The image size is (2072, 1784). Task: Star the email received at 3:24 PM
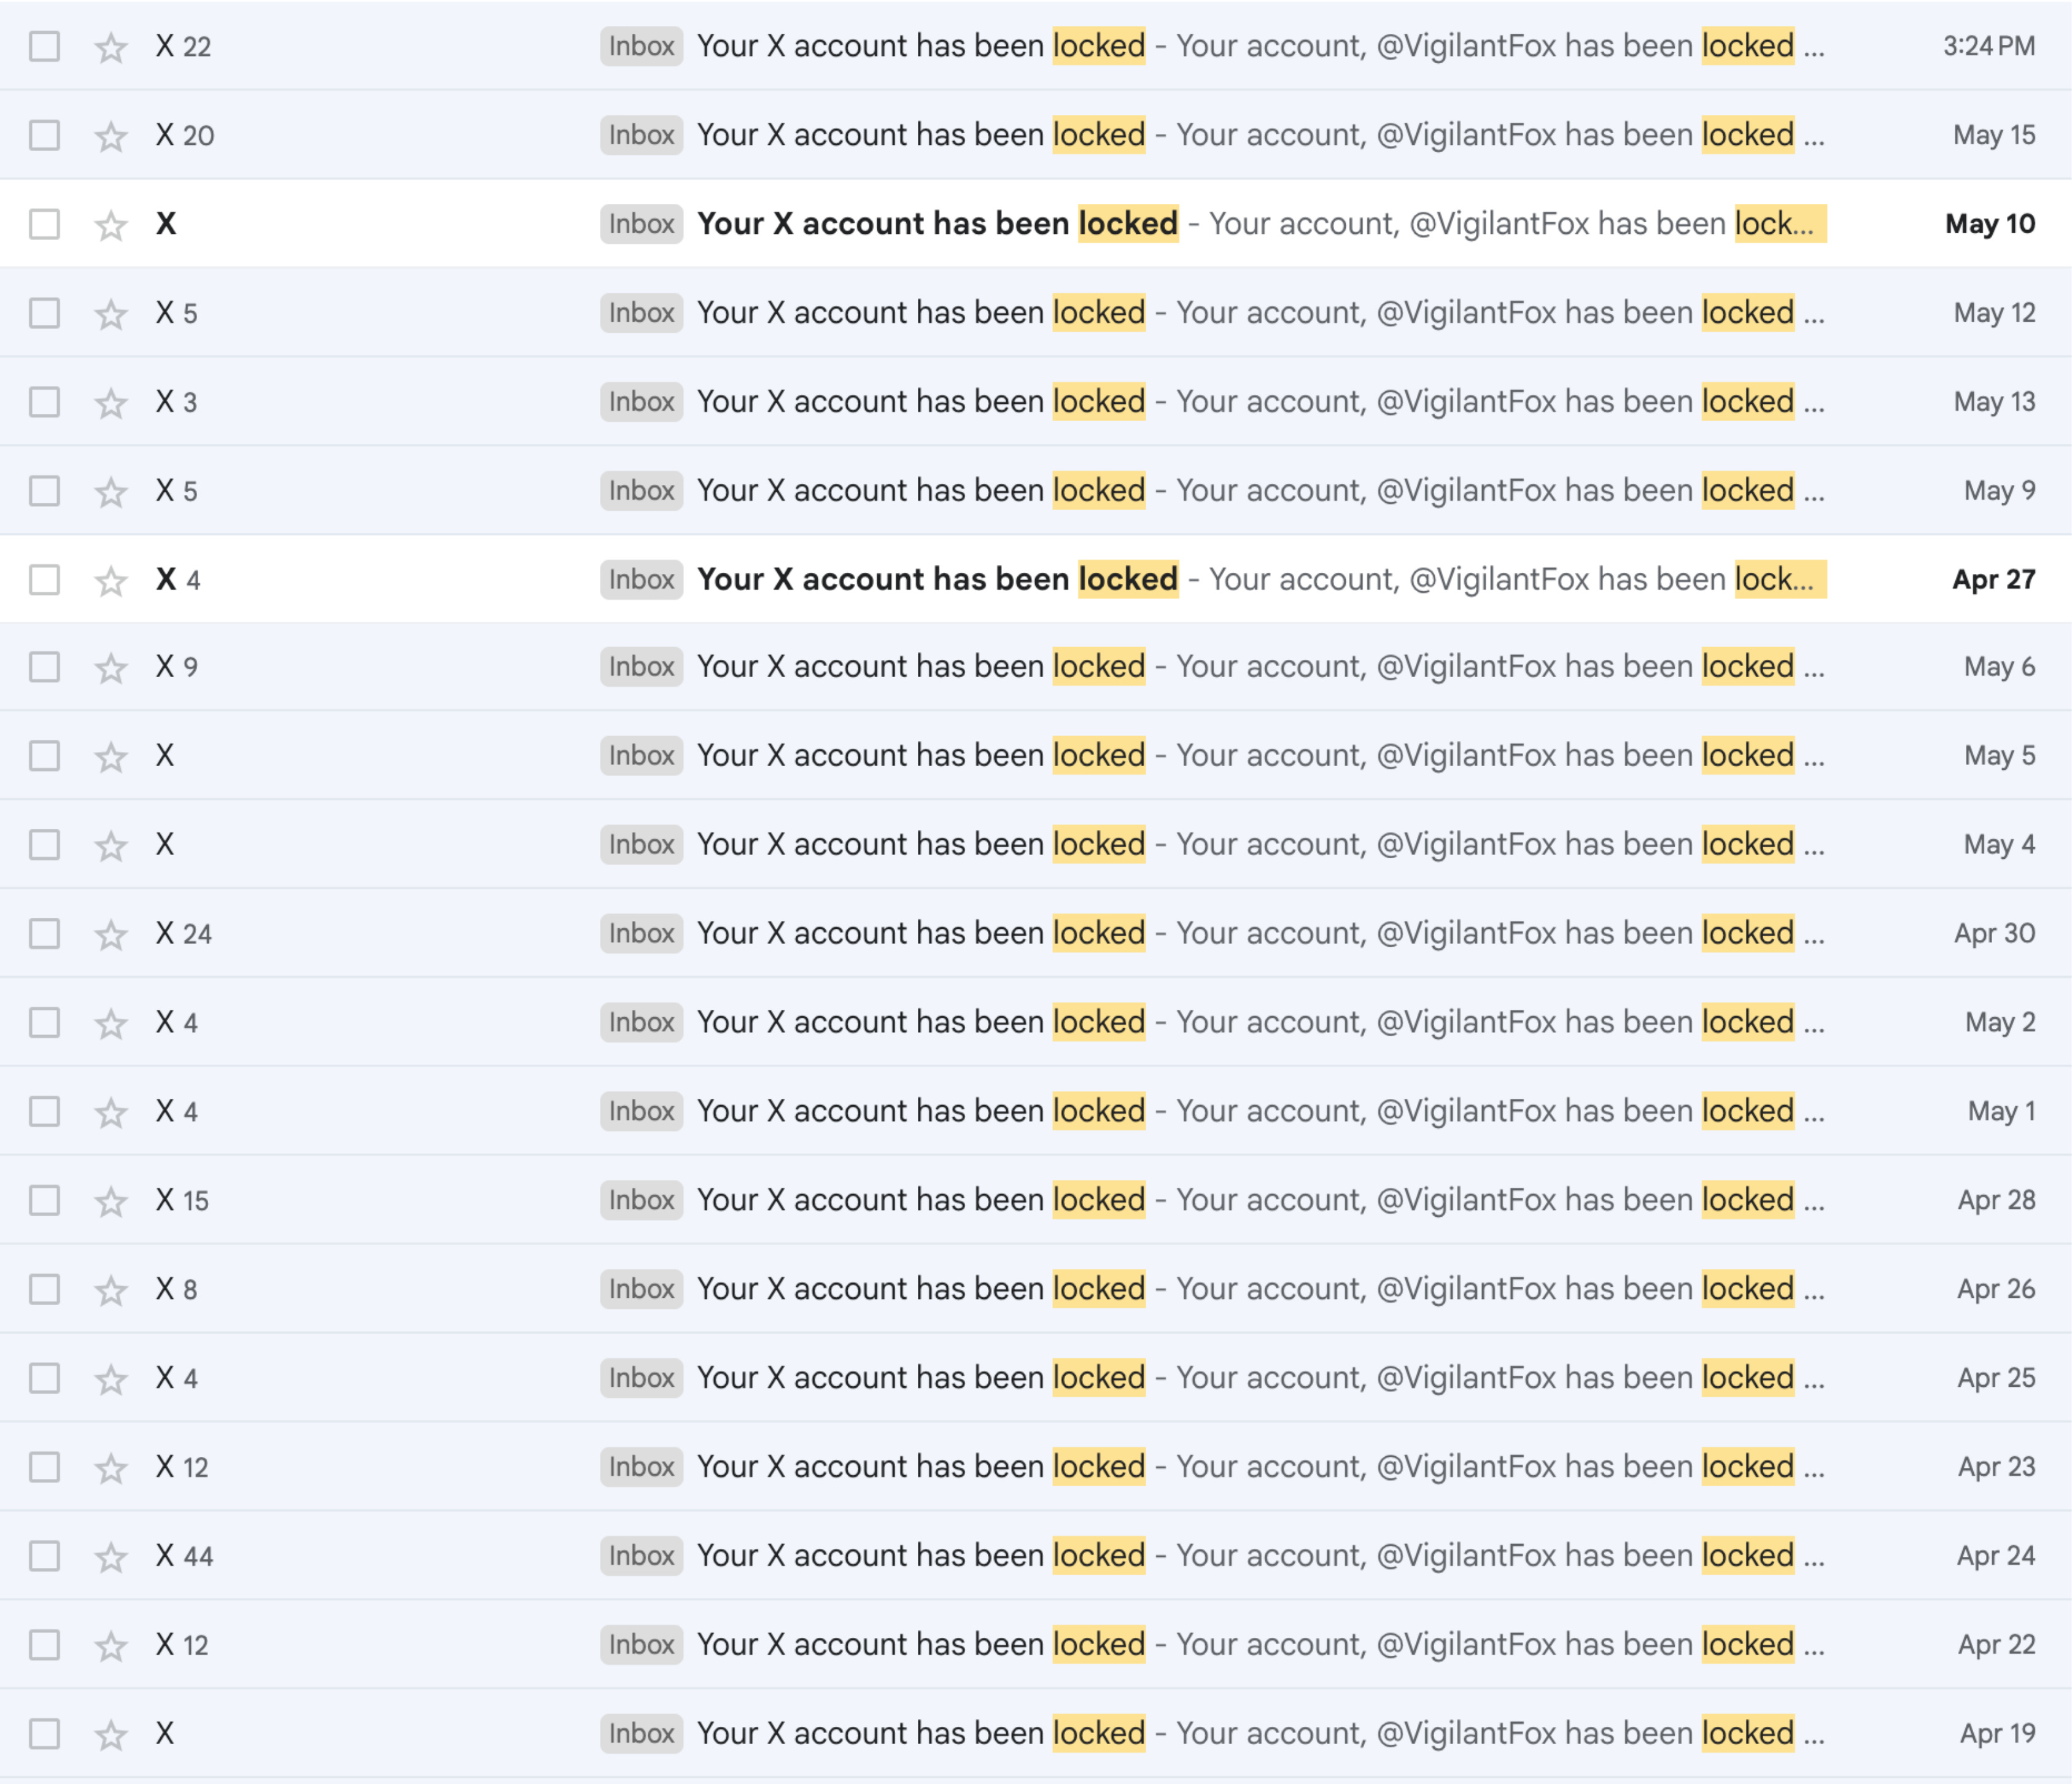(x=111, y=47)
